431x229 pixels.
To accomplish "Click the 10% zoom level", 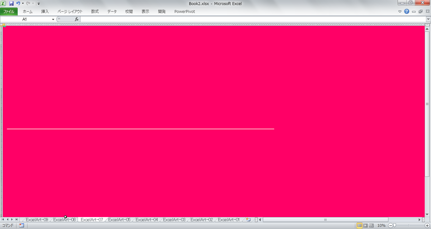I will [381, 226].
